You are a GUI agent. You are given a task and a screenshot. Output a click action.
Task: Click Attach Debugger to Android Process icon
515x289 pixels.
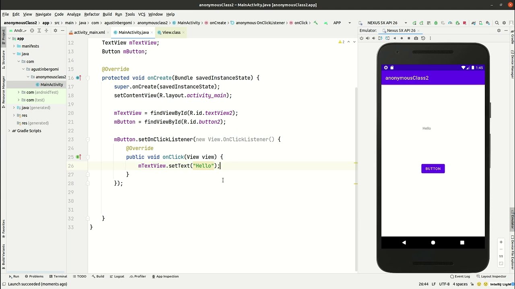click(x=457, y=23)
